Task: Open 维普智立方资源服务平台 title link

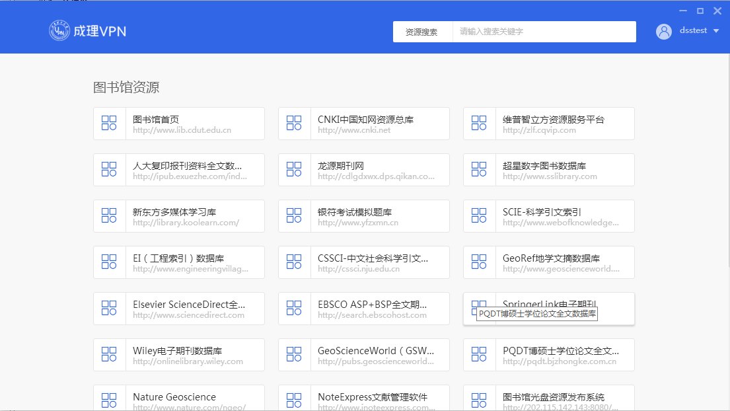Action: 554,119
